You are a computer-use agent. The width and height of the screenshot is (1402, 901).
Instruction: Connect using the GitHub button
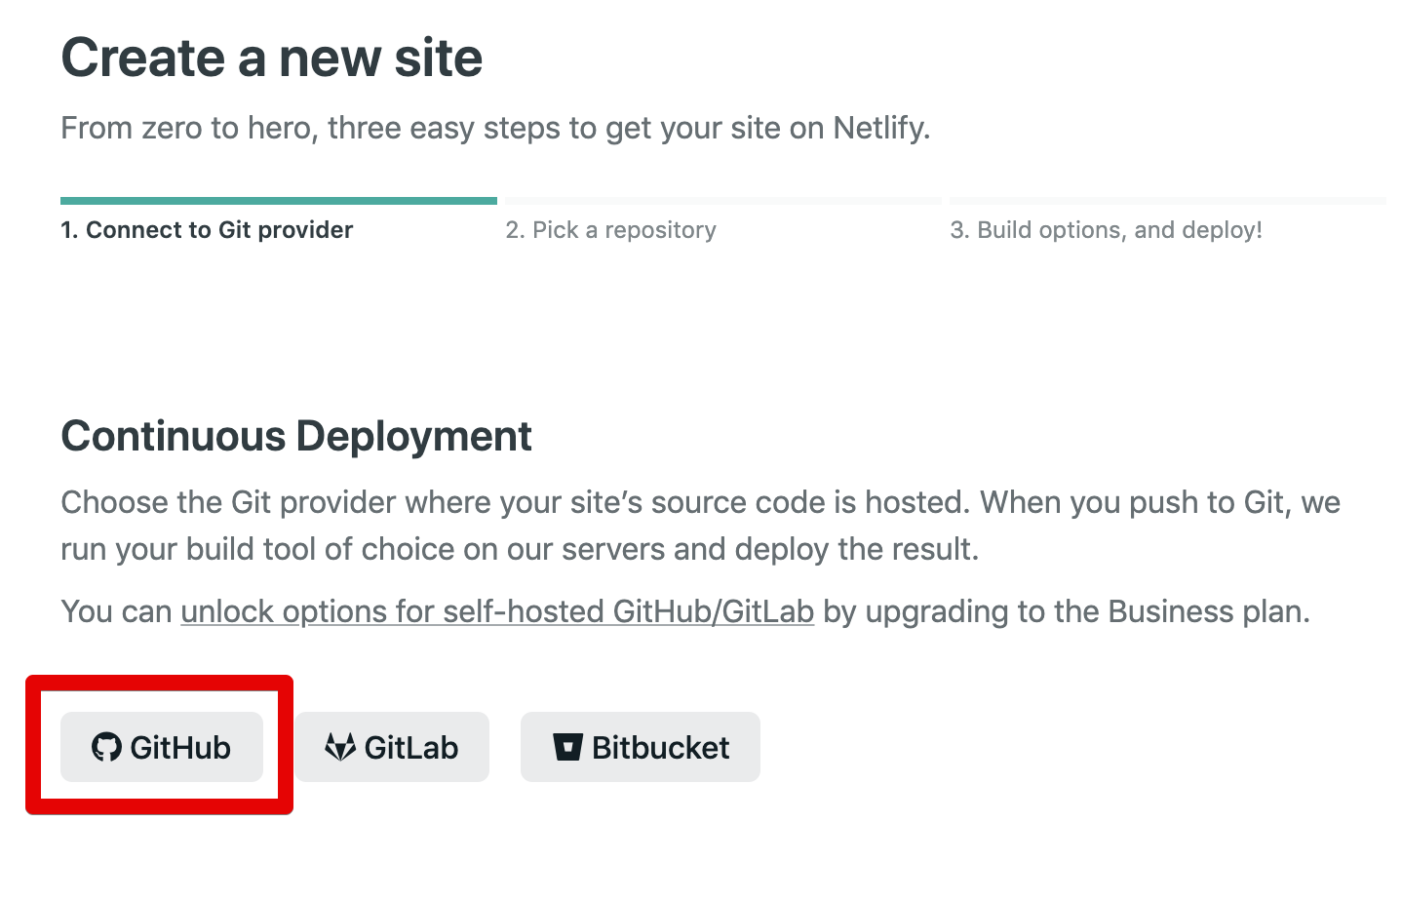[x=162, y=747]
